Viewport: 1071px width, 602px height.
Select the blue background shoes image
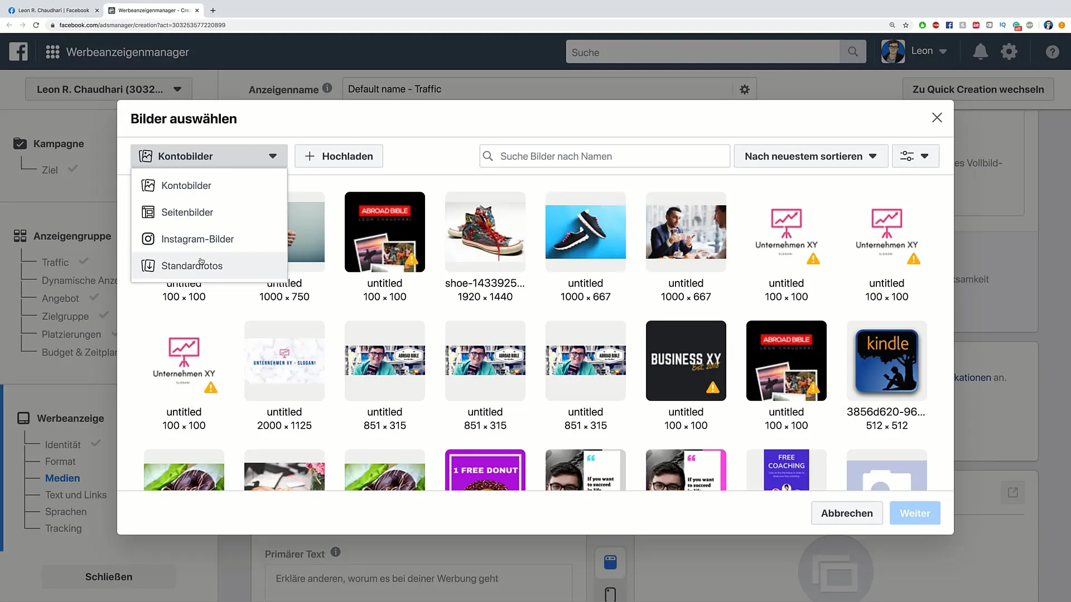(x=586, y=232)
